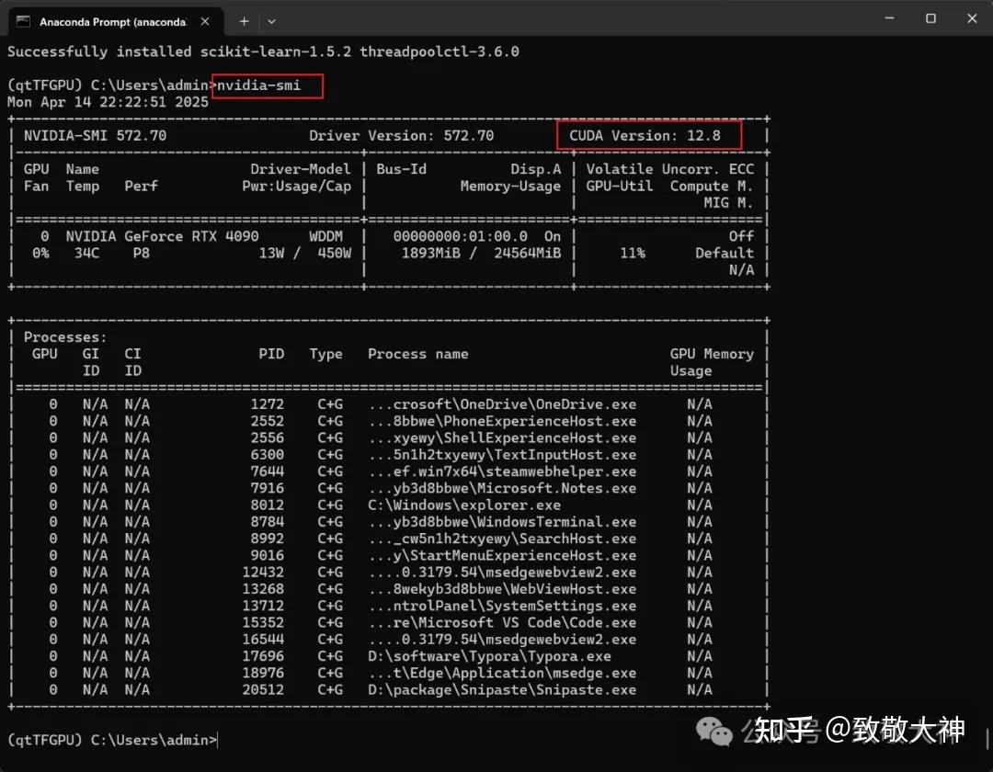Select the highlighted CUDA Version 12.8 text
Image resolution: width=993 pixels, height=772 pixels.
649,135
